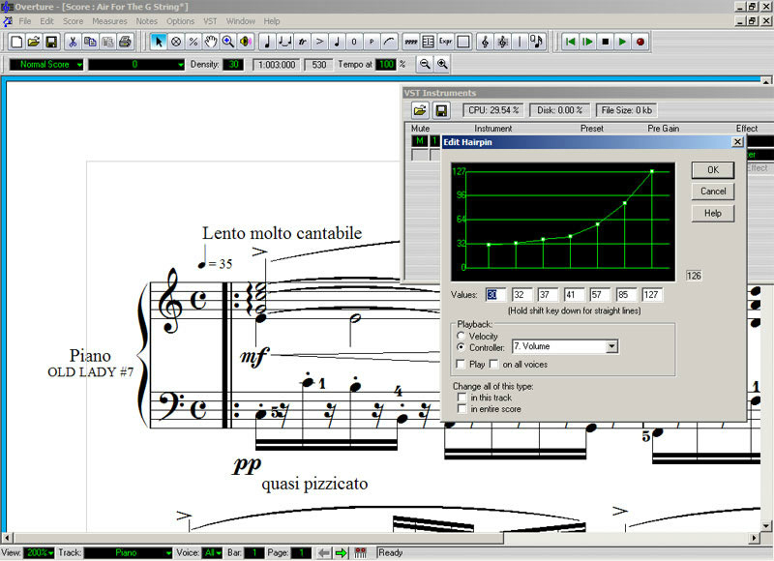
Task: Click the trill ornament tool
Action: tap(303, 42)
